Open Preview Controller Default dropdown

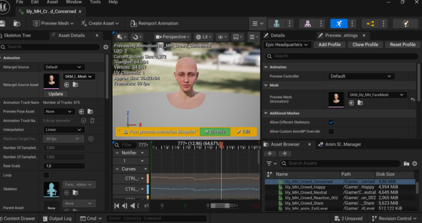tap(362, 76)
